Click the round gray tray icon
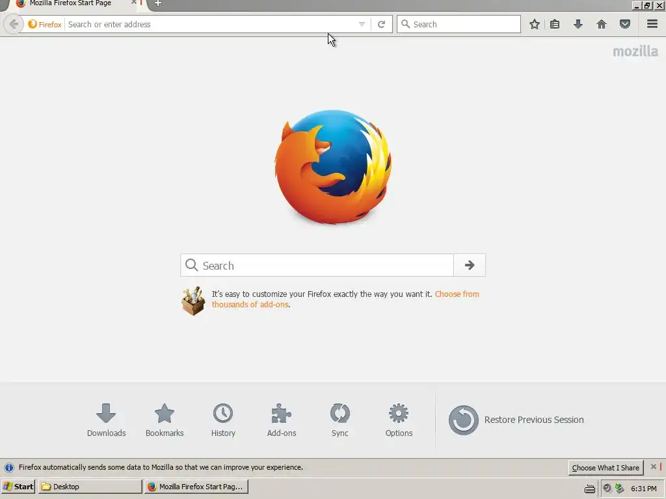 (607, 489)
